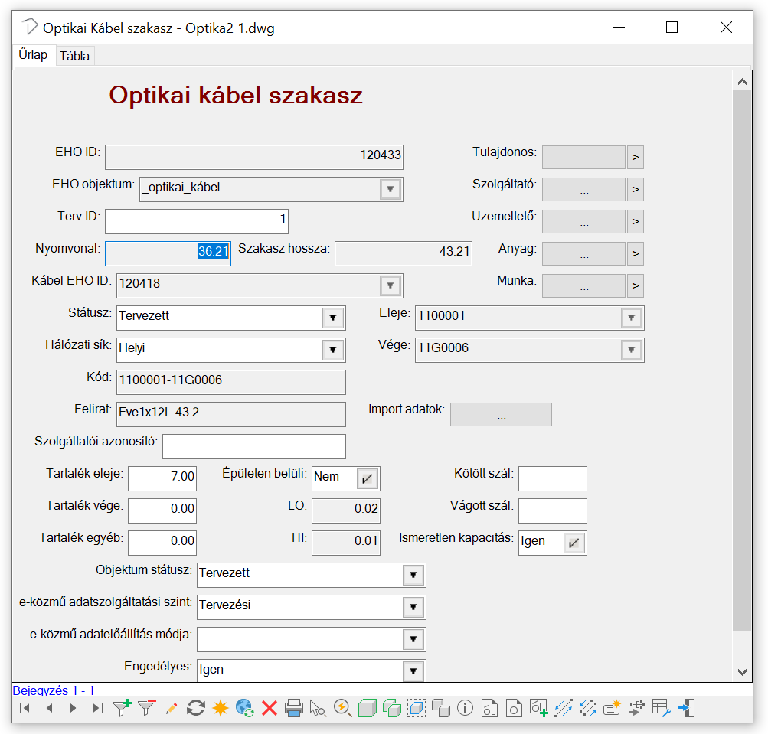
Task: Toggle the Épületen belüli checkbox
Action: point(368,478)
